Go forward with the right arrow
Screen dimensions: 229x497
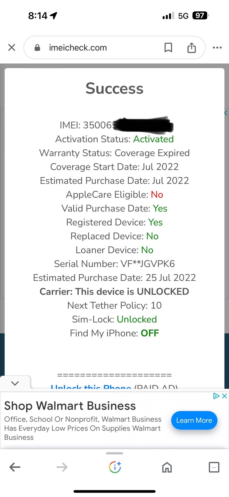coord(62,467)
